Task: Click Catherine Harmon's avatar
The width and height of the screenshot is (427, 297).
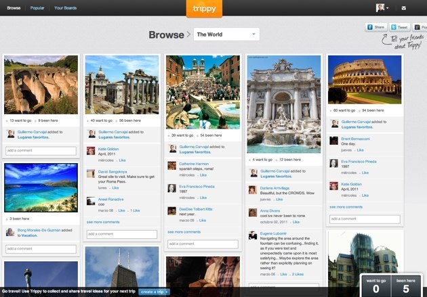Action: (172, 166)
